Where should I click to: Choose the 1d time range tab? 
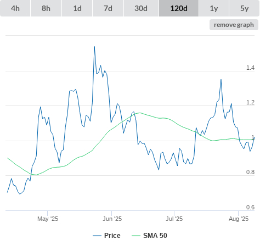click(x=77, y=8)
